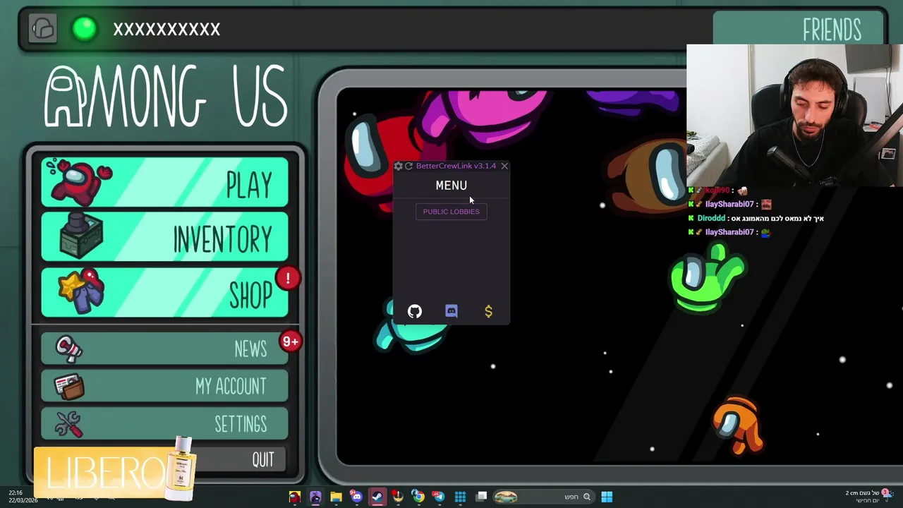Click the crewmate profile icon in the top bar
Screen dimensions: 903x508
(43, 29)
